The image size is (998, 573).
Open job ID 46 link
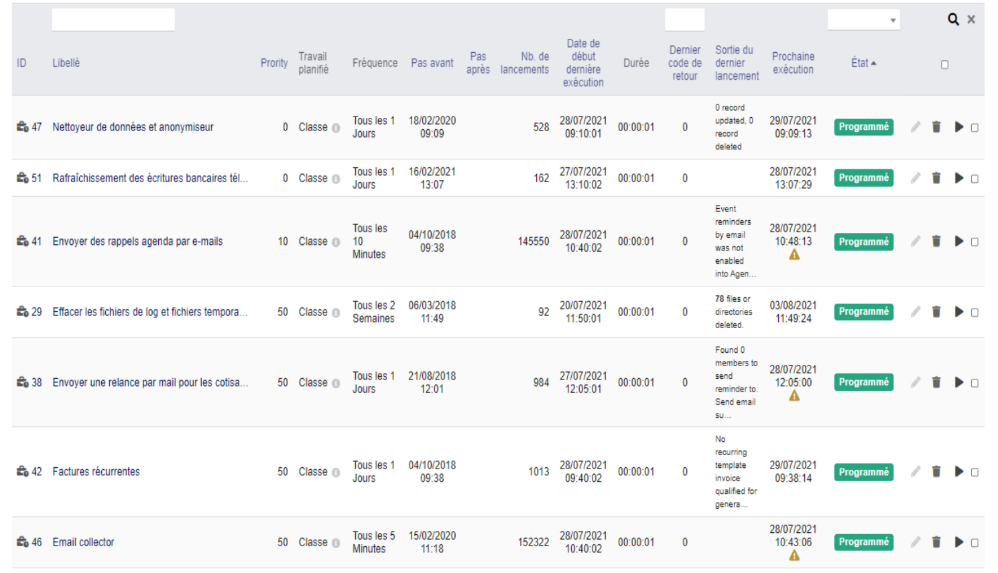coord(36,542)
